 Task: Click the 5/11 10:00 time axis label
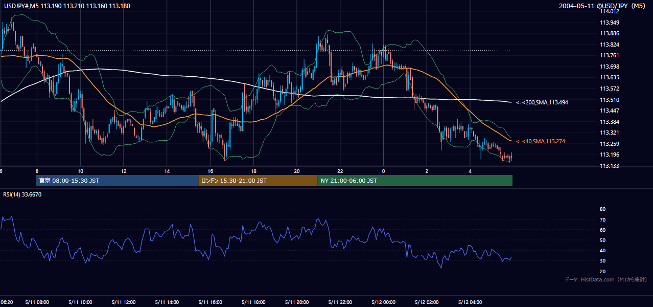(x=80, y=302)
